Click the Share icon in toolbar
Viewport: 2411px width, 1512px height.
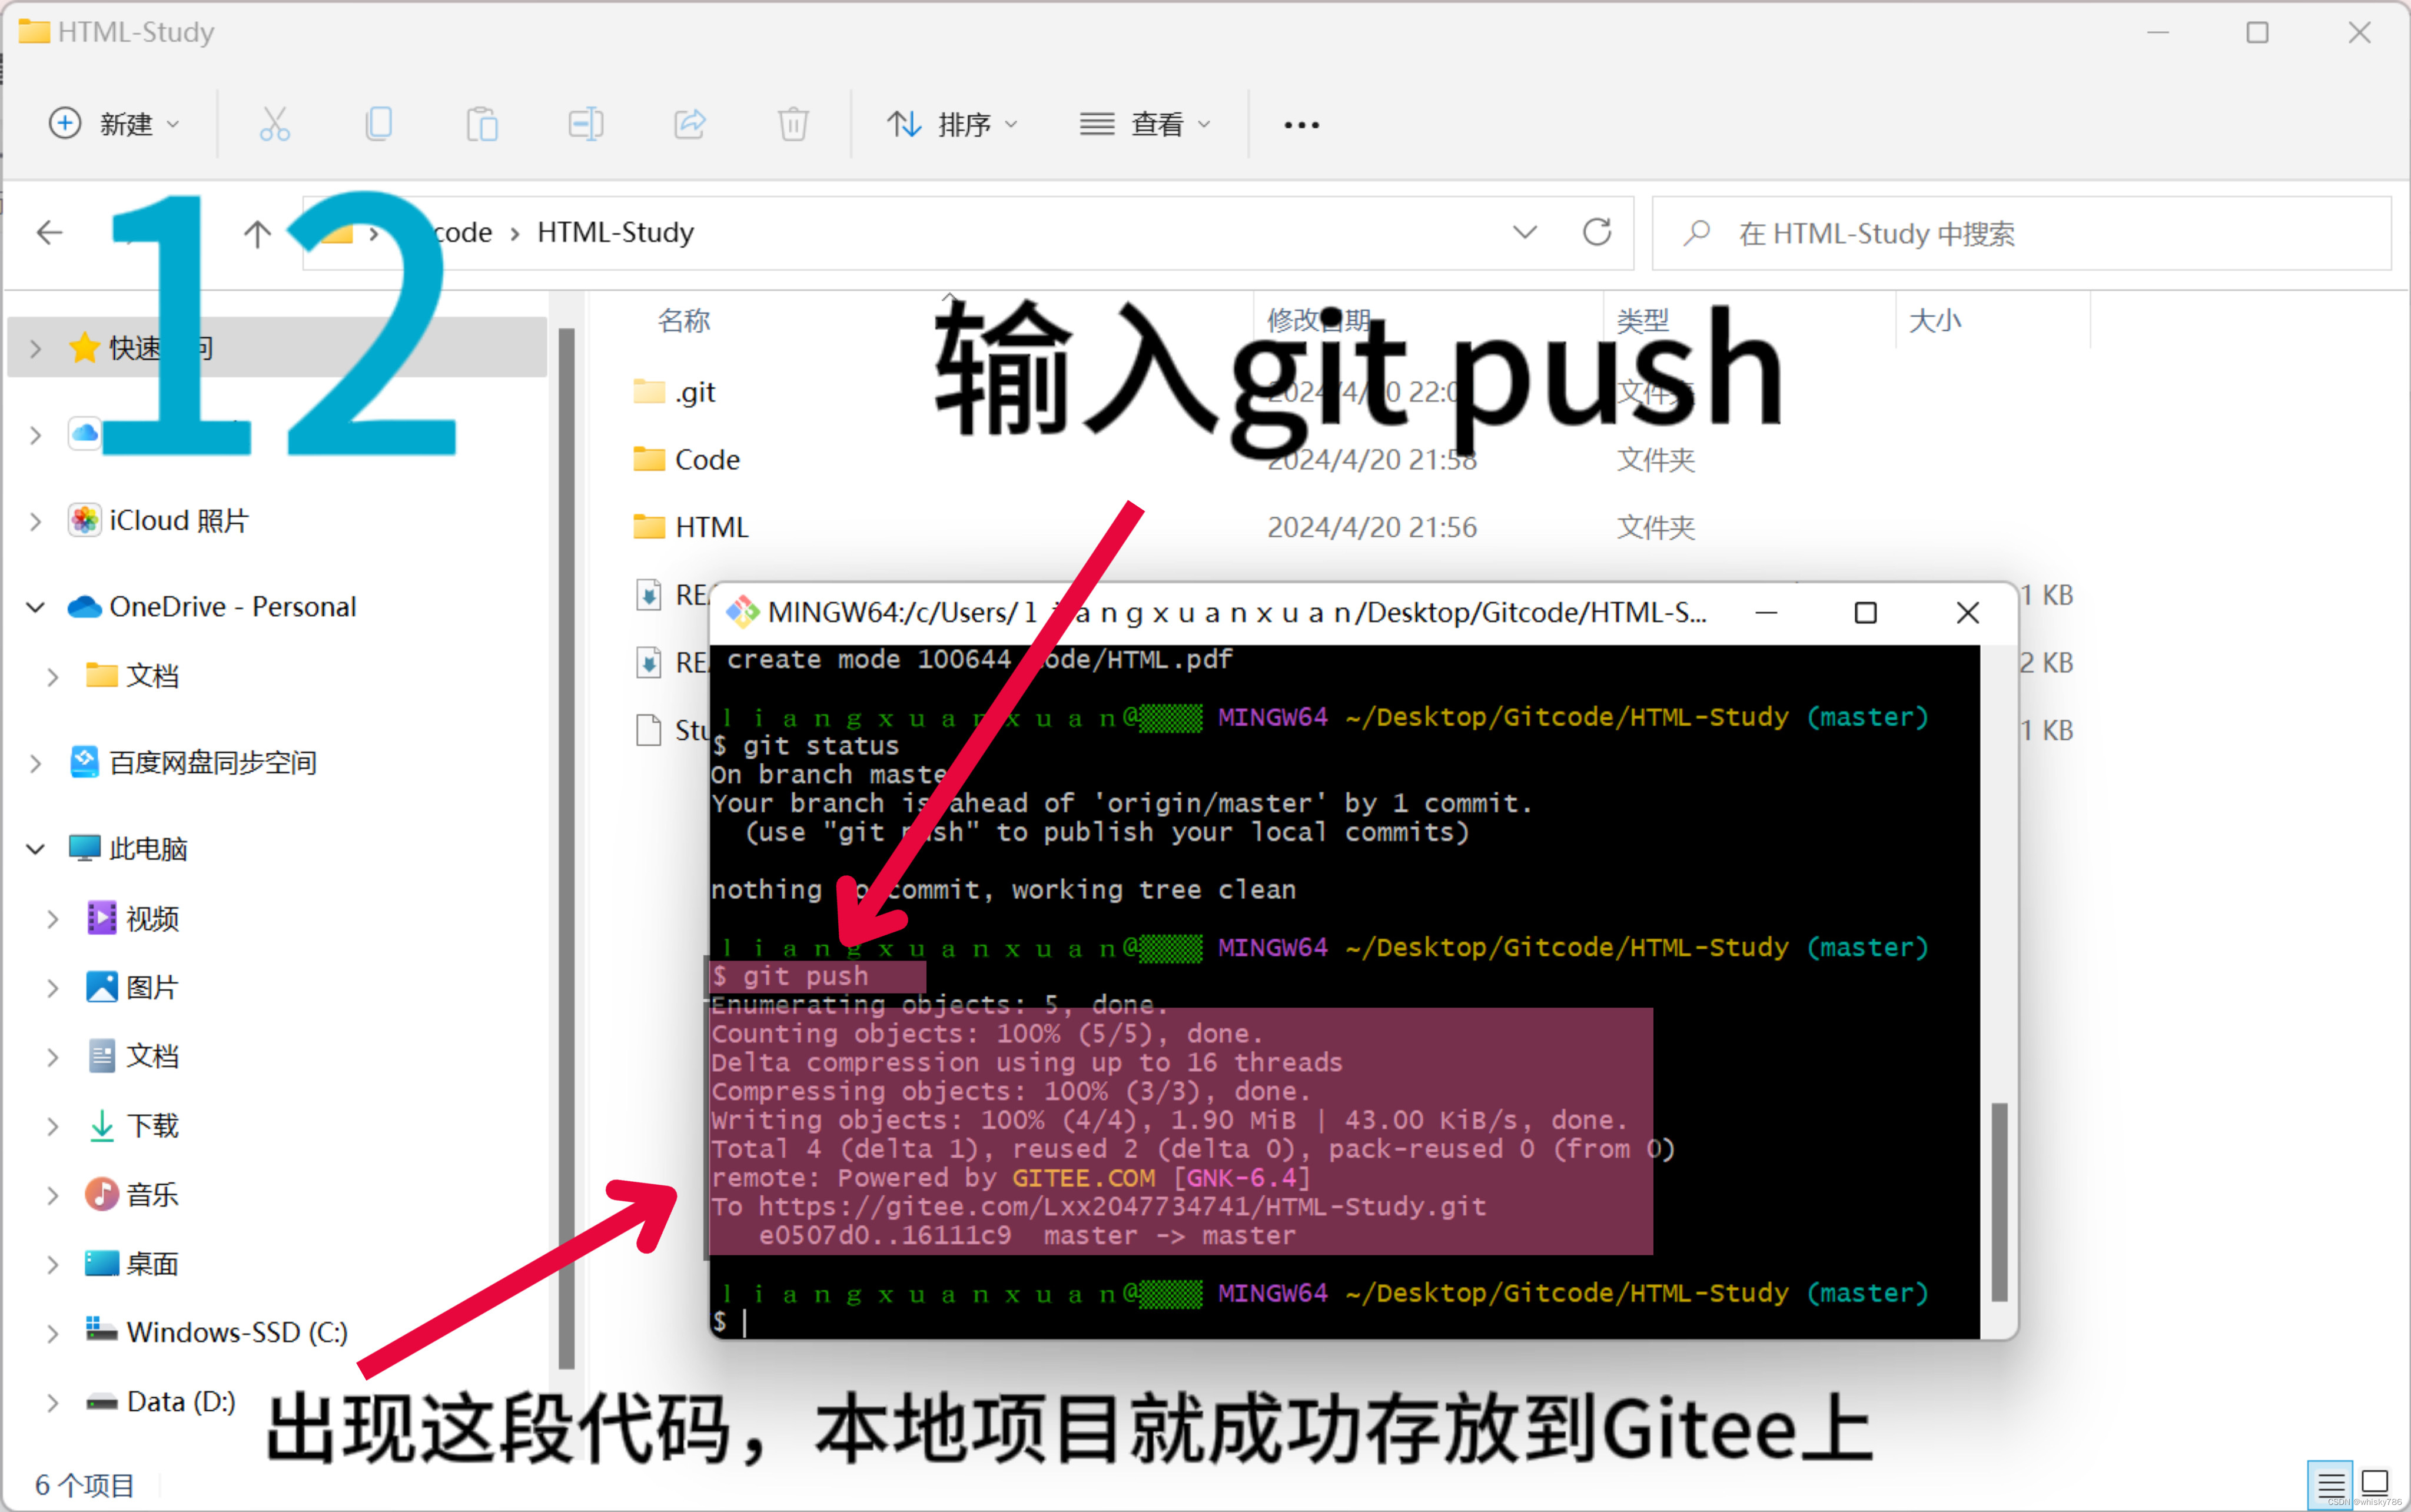(x=690, y=124)
